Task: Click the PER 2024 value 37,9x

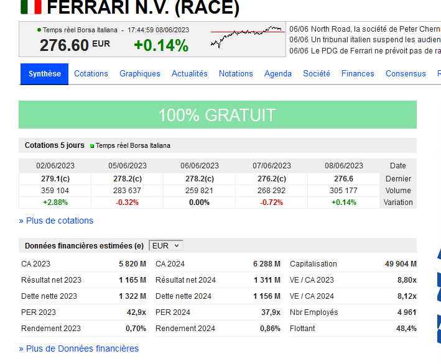Action: coord(271,312)
